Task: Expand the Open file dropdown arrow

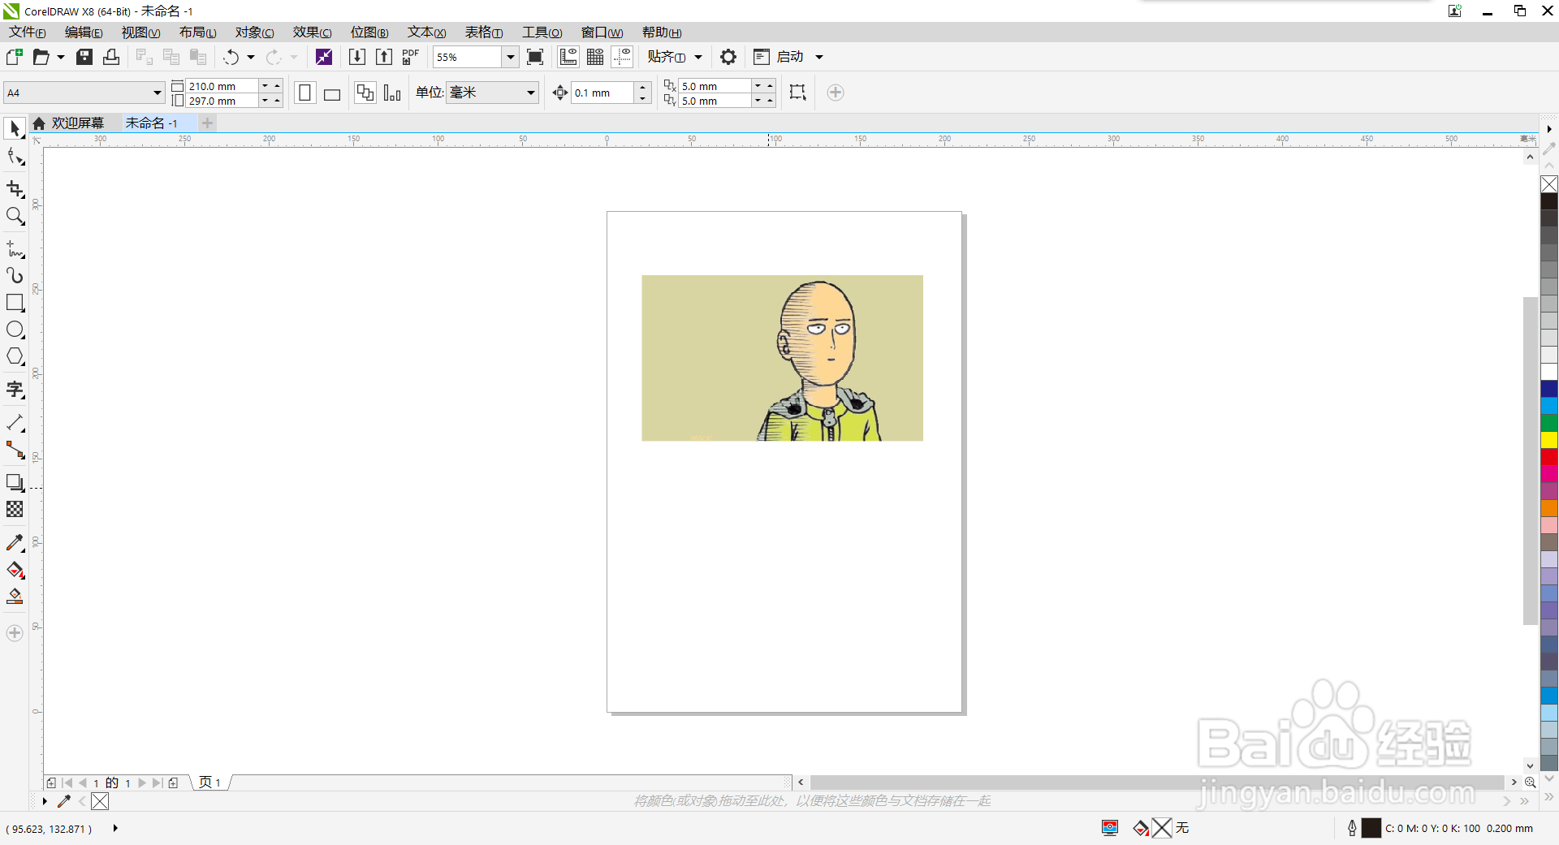Action: (60, 57)
